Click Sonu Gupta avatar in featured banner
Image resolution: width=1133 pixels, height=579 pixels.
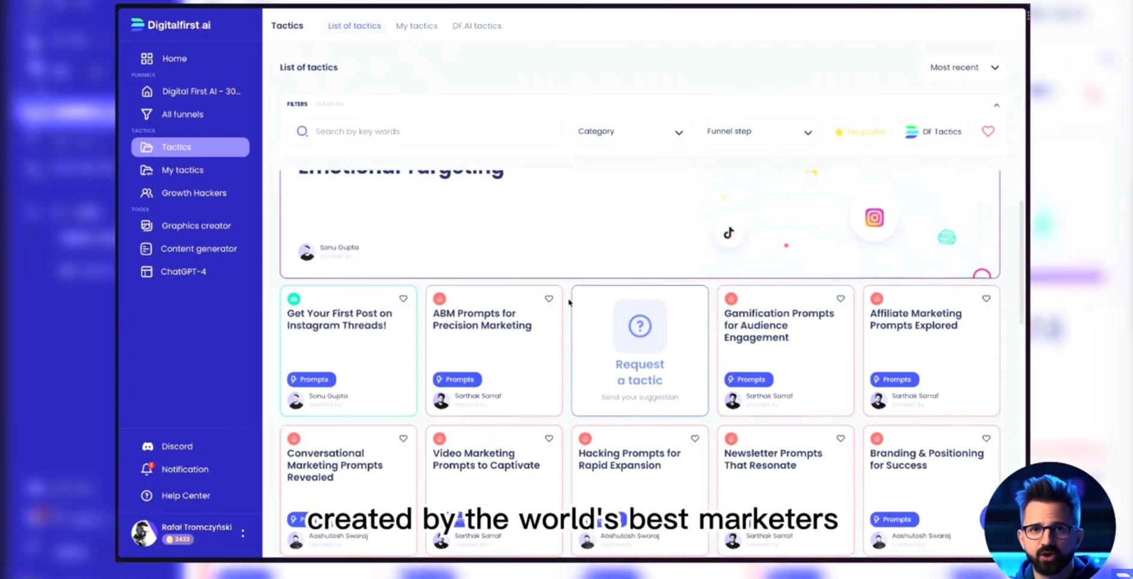[x=306, y=252]
